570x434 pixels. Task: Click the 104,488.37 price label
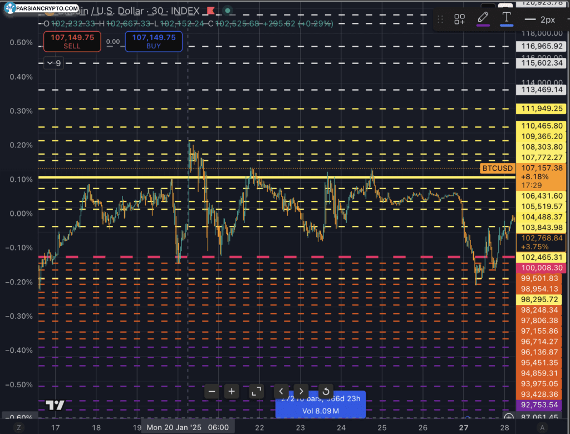coord(542,217)
